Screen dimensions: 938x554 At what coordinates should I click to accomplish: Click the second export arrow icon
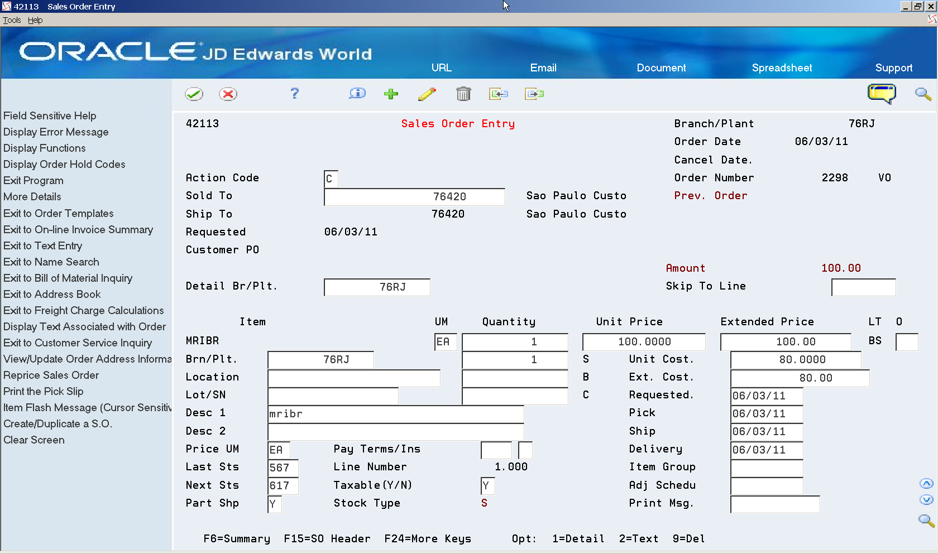point(534,94)
